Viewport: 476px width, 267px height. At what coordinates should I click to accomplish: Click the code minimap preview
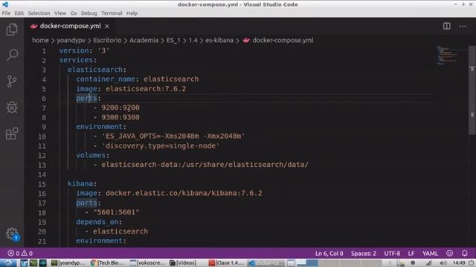pos(451,55)
